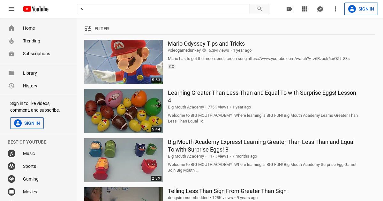This screenshot has height=201, width=383.
Task: Click 'Sign in to like videos' text
Action: pyautogui.click(x=35, y=107)
